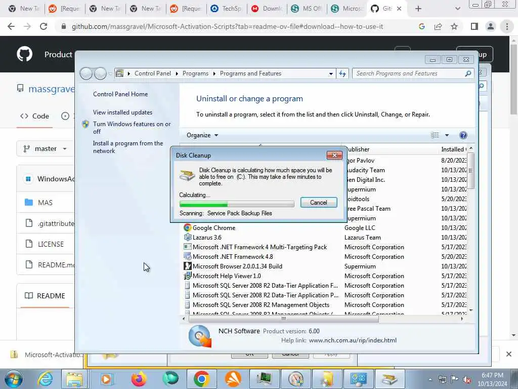Open View installed updates link
This screenshot has height=389, width=518.
point(122,112)
